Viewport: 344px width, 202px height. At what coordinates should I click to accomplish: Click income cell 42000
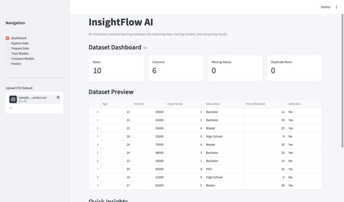click(149, 120)
